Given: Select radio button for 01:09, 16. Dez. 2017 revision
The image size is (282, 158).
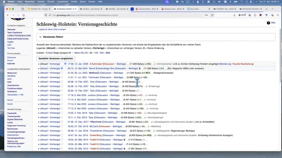Looking at the screenshot, I should [62, 122].
